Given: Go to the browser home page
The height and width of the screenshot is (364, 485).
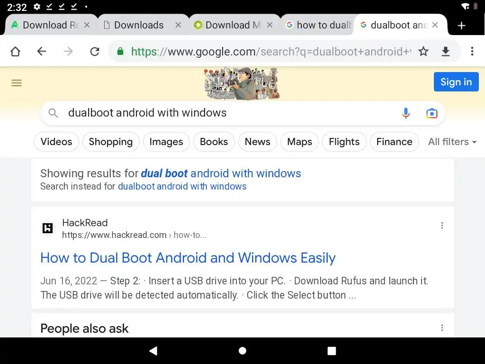Looking at the screenshot, I should [x=15, y=51].
